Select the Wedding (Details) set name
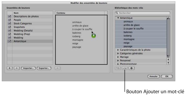This screenshot has width=185, height=95. point(23,30)
